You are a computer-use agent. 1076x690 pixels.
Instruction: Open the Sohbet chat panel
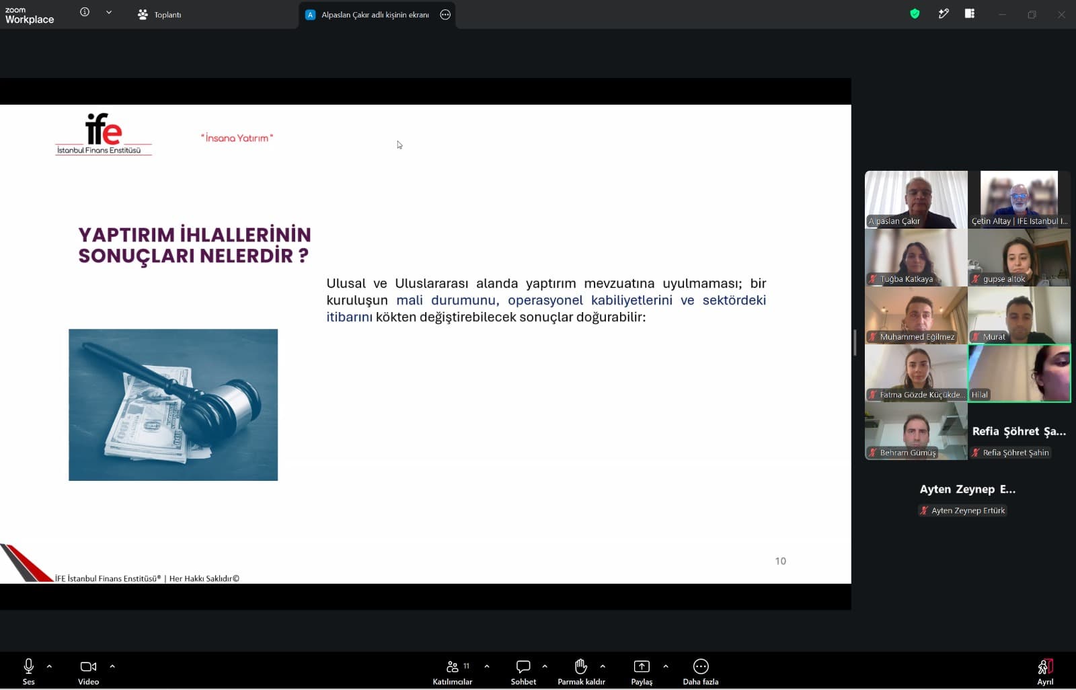523,671
